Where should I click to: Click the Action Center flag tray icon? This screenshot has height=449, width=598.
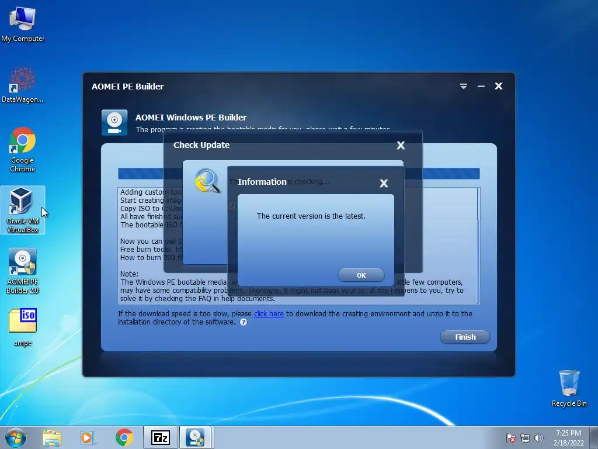click(510, 438)
